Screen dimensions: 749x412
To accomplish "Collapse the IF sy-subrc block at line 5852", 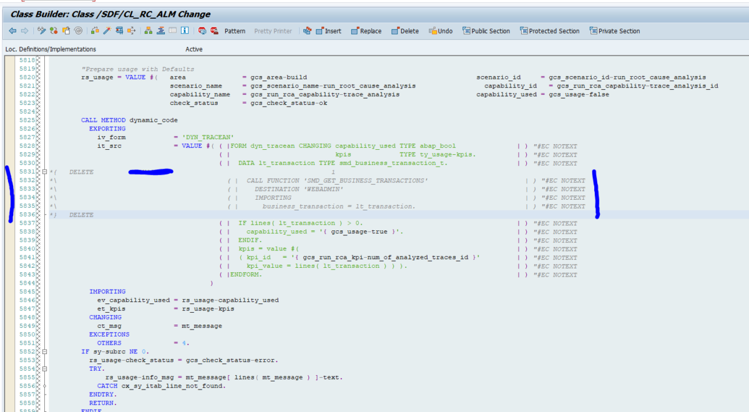I will tap(44, 351).
